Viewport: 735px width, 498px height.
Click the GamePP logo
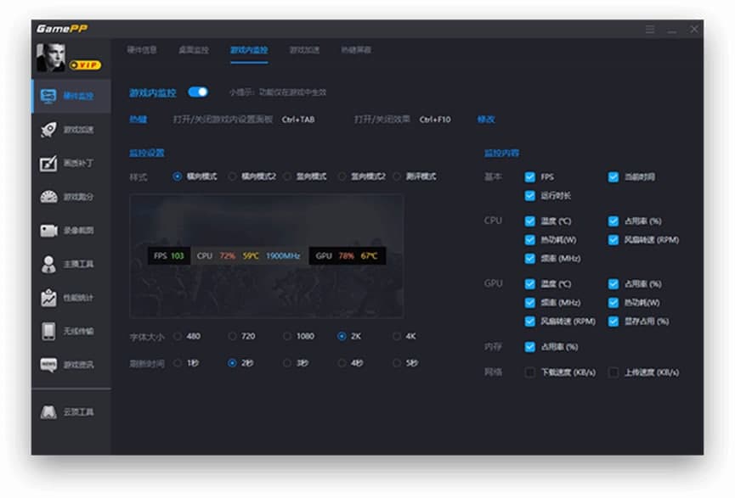point(62,29)
